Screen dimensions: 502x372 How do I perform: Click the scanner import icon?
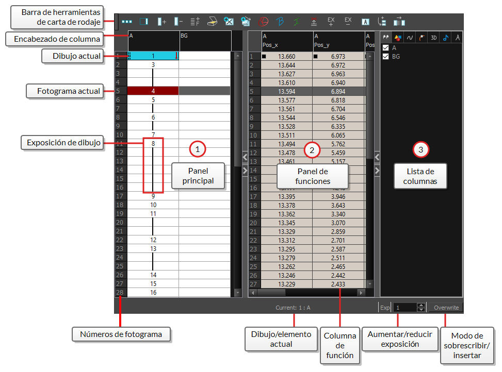pos(212,22)
